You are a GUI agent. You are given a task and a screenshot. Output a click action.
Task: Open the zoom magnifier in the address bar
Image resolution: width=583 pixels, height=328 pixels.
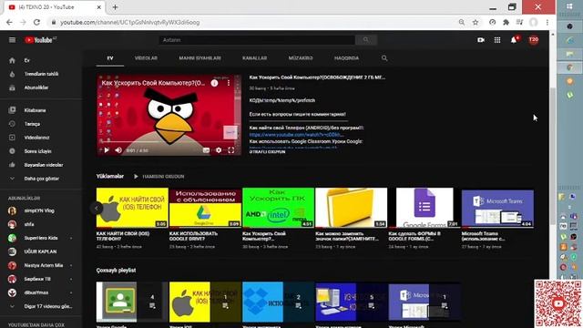(x=462, y=22)
